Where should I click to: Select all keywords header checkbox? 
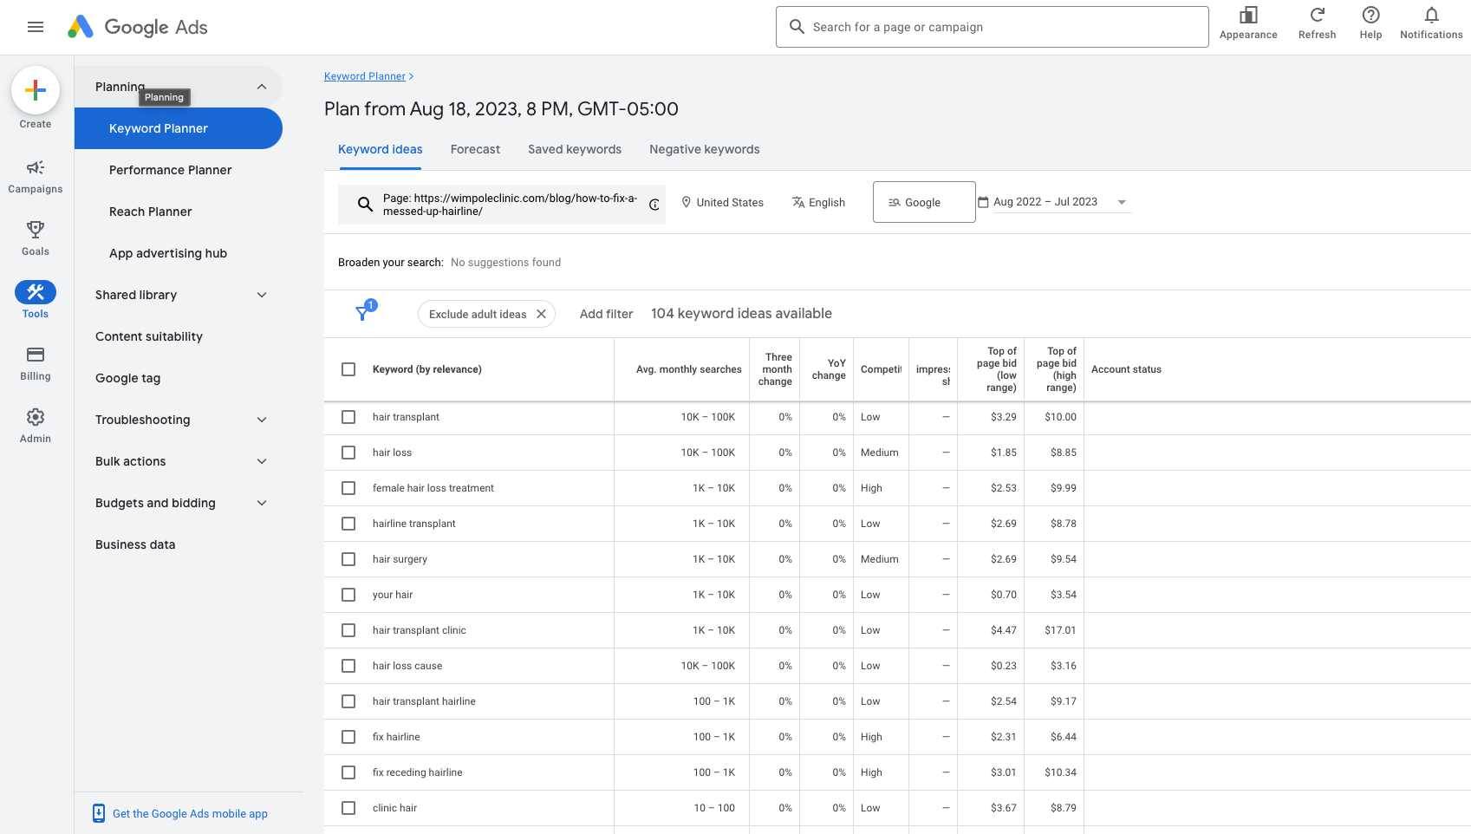click(x=348, y=369)
